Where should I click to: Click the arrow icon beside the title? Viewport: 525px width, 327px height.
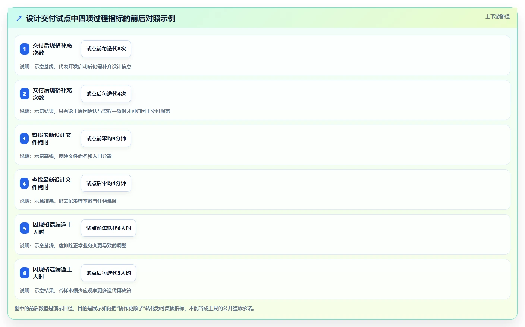(x=19, y=18)
